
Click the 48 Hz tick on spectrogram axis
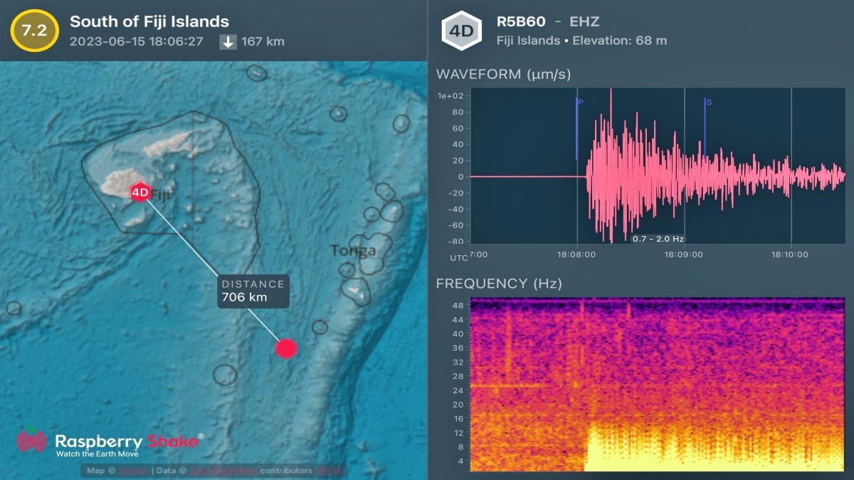(x=459, y=305)
